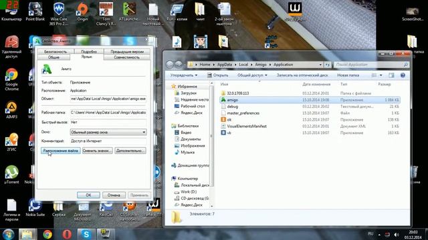Click Explorer search Application box
Viewport: 428px width, 240px height.
[371, 65]
